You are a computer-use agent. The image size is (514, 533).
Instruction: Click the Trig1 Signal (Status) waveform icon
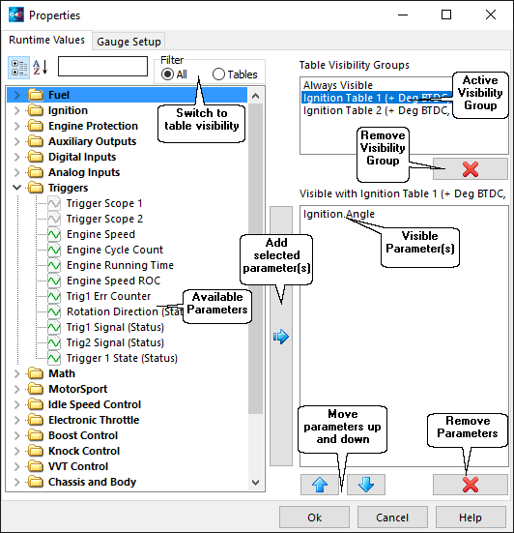(x=54, y=327)
